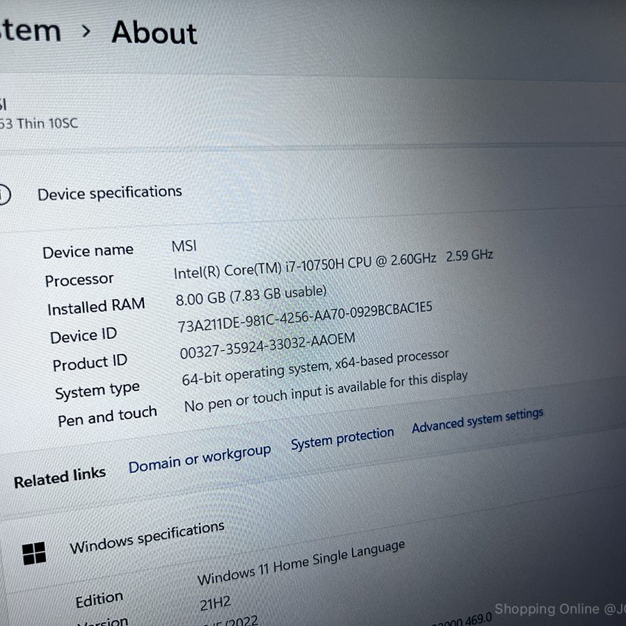
Task: Click the Pen and touch label
Action: pyautogui.click(x=107, y=417)
